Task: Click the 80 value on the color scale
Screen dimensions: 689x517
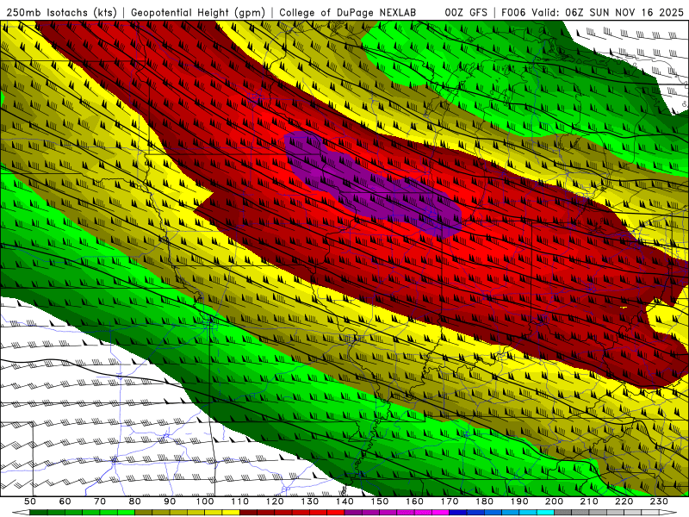Action: [135, 501]
